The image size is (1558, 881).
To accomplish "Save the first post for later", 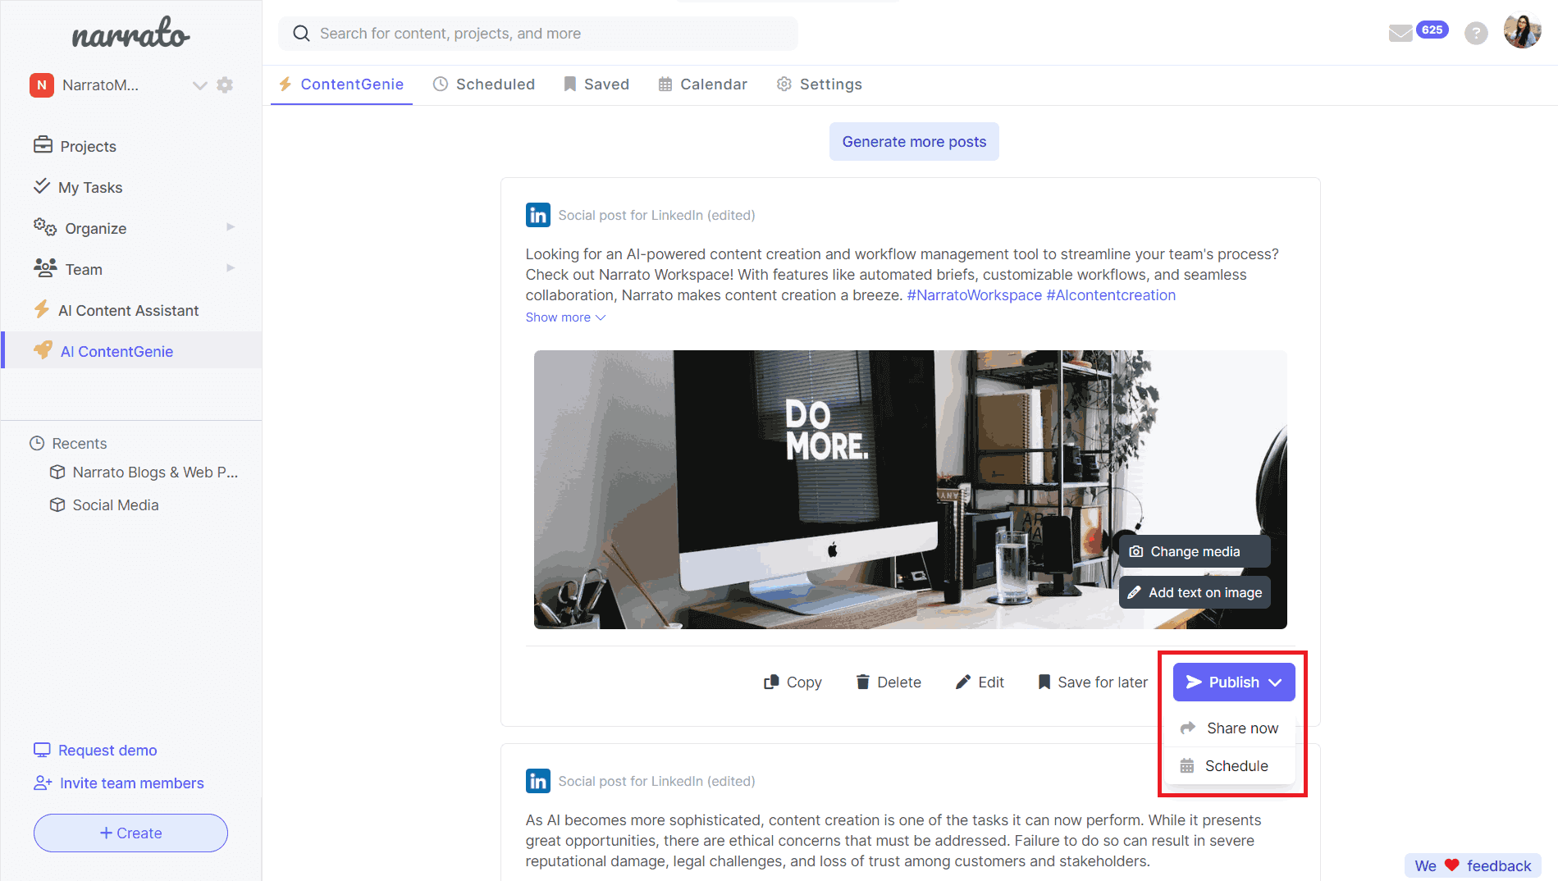I will (x=1093, y=682).
